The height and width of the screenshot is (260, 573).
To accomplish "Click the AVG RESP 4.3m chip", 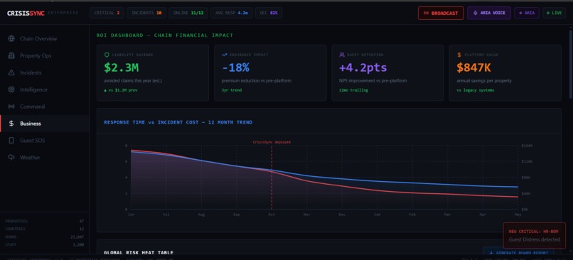I will pyautogui.click(x=231, y=13).
